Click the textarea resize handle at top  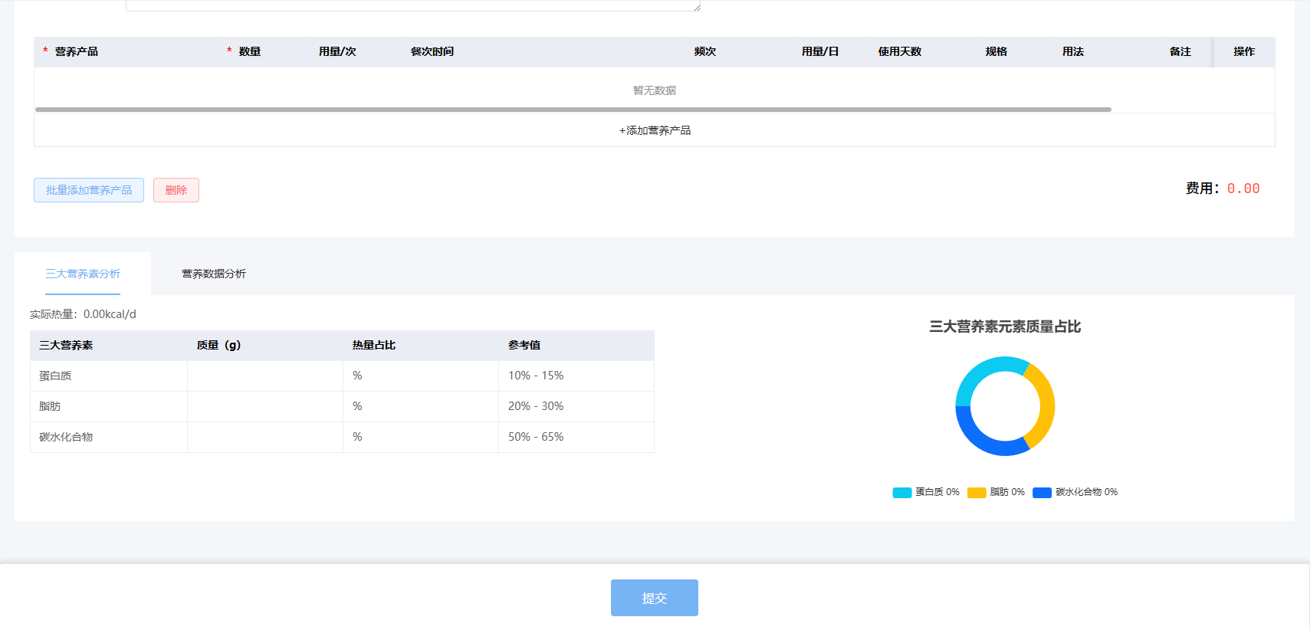tap(697, 8)
